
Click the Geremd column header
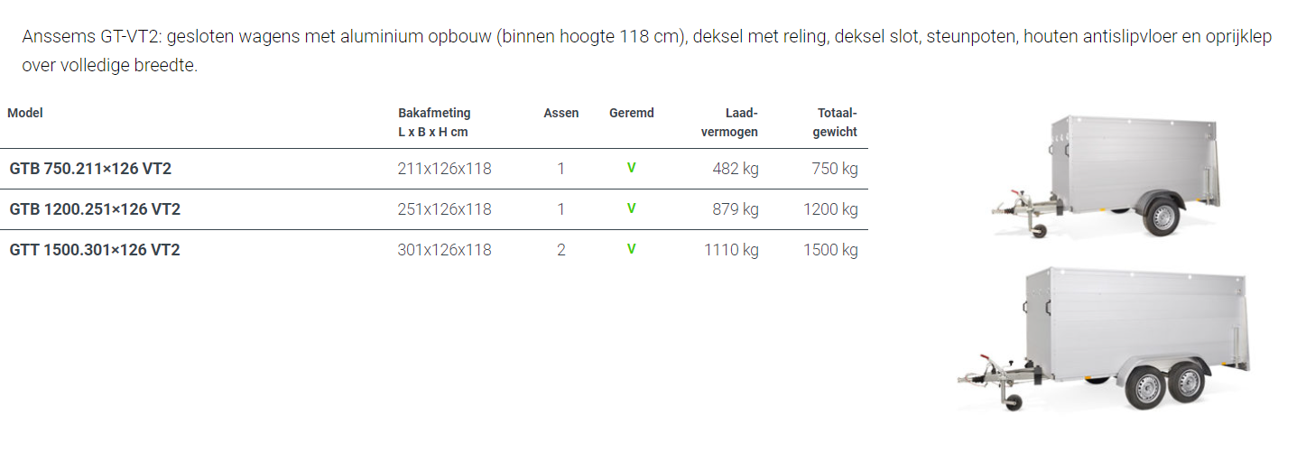(x=632, y=113)
